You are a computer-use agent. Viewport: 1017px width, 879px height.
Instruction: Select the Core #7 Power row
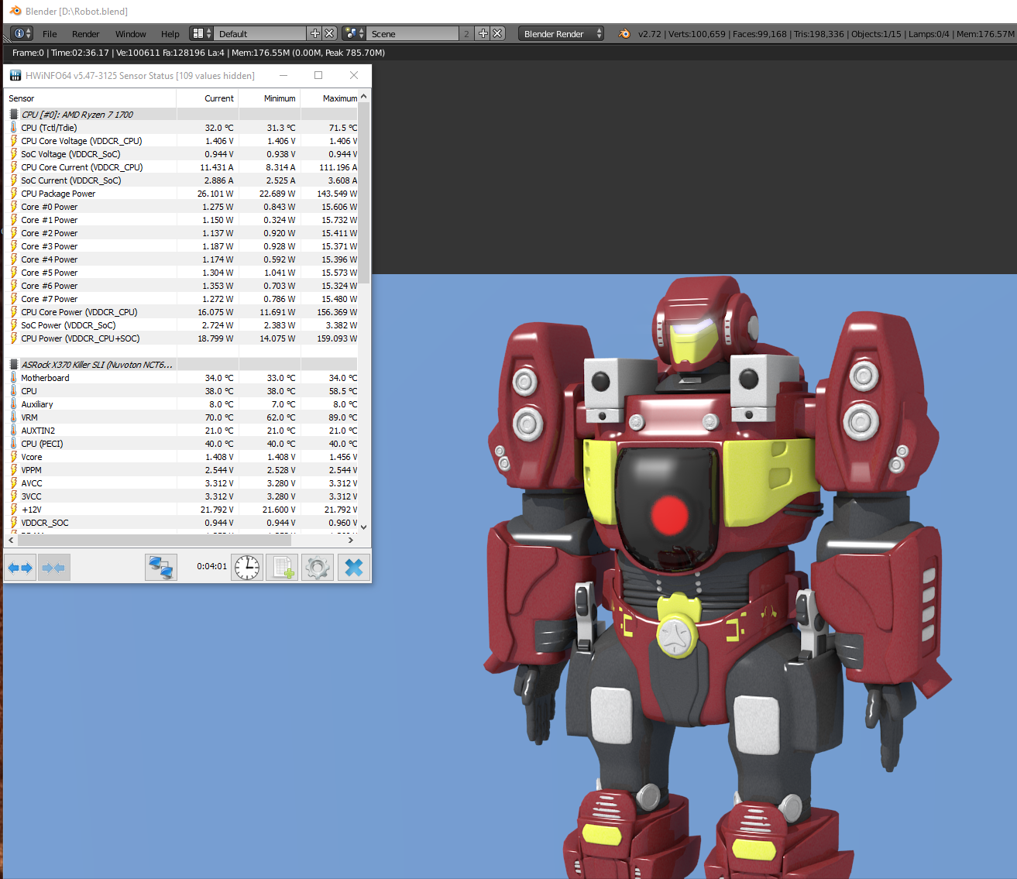click(182, 299)
